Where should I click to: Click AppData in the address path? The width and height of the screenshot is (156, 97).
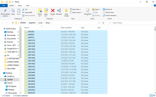[x=32, y=23]
